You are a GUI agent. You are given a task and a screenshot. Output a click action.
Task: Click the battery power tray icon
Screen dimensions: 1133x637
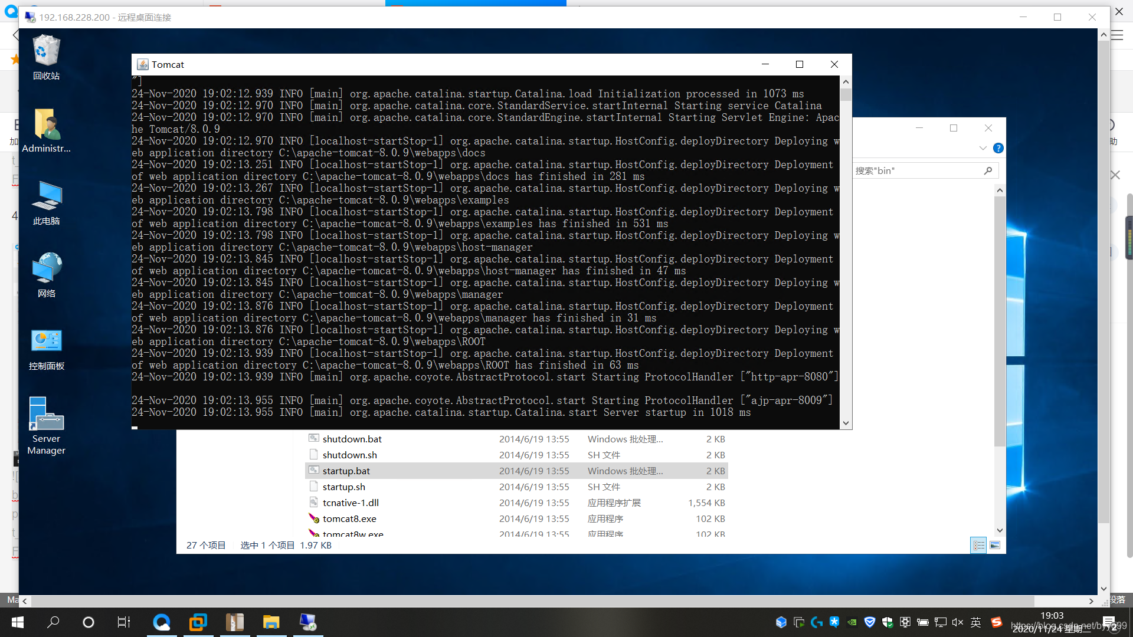coord(923,622)
